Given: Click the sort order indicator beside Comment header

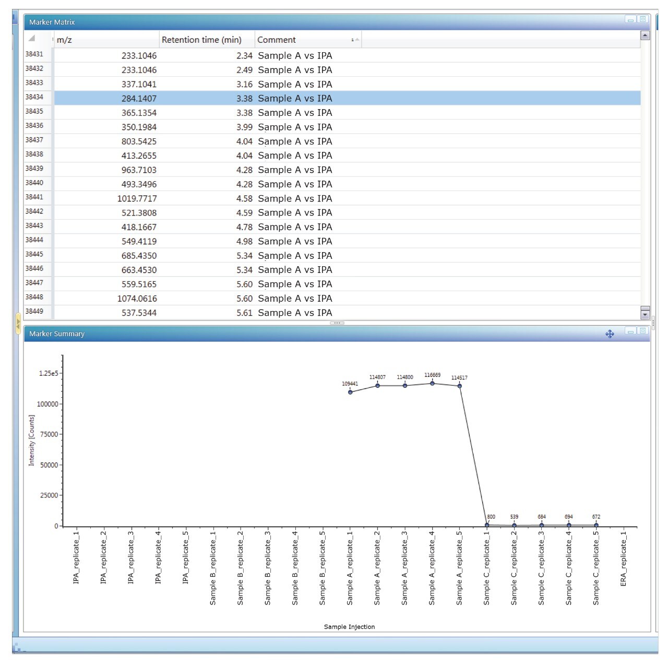Looking at the screenshot, I should (x=356, y=40).
